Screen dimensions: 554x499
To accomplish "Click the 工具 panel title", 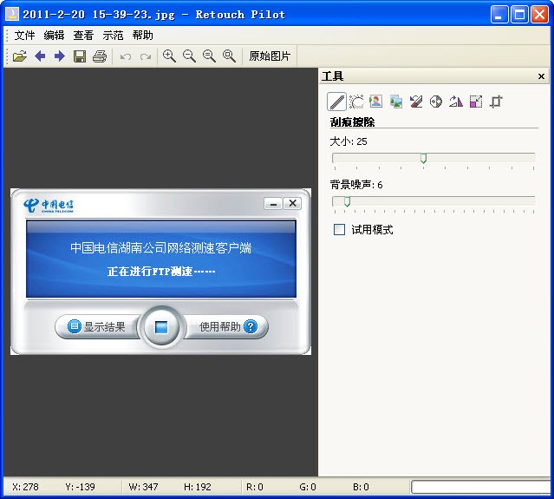I will click(332, 76).
